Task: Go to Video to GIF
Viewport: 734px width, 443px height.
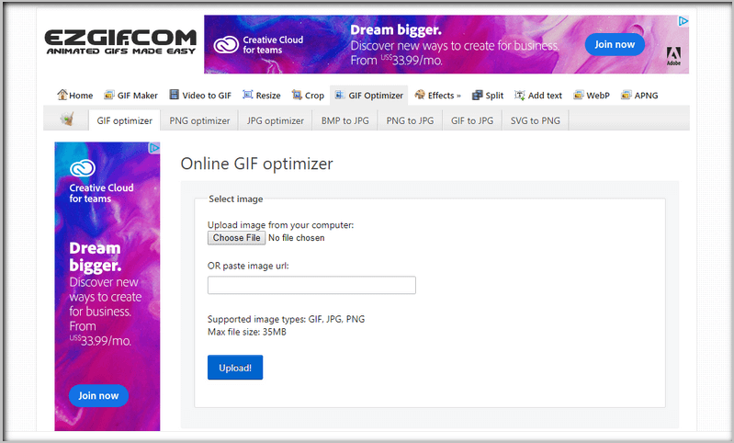Action: coord(200,95)
